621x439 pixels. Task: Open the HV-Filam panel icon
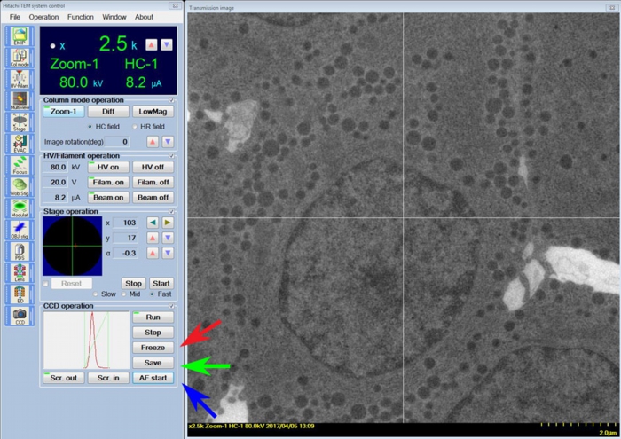click(x=20, y=79)
